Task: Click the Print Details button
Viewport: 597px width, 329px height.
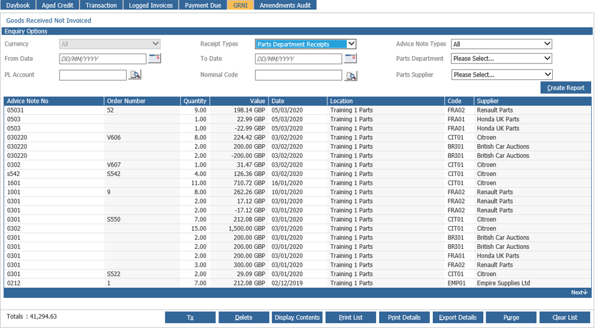Action: click(404, 317)
